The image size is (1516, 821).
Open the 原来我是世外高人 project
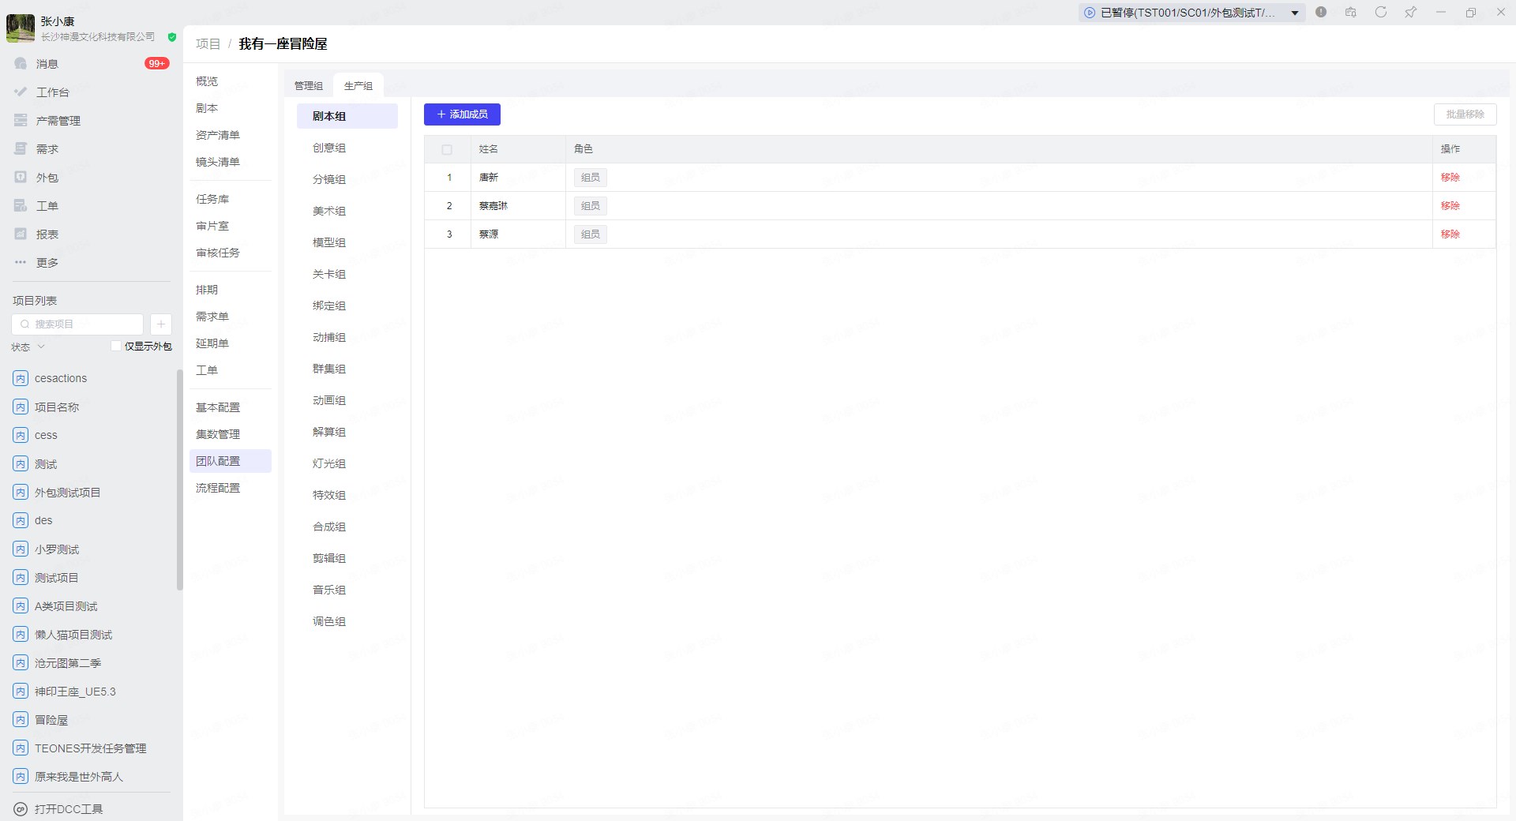(x=79, y=777)
